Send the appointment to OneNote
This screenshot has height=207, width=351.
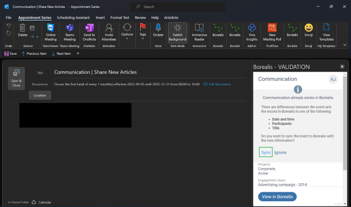tap(89, 33)
